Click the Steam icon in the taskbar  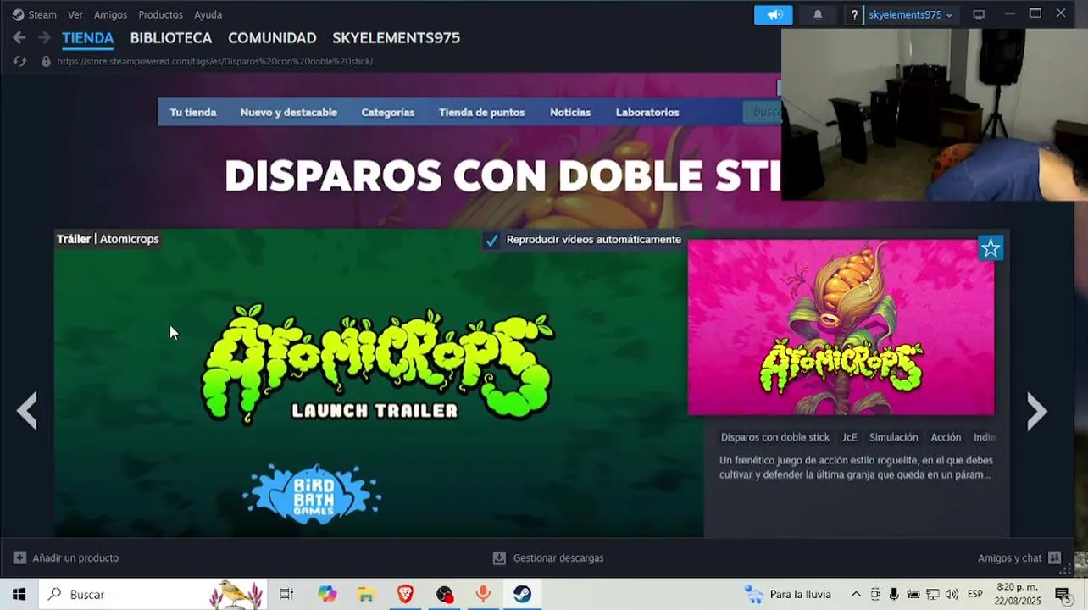click(x=522, y=594)
